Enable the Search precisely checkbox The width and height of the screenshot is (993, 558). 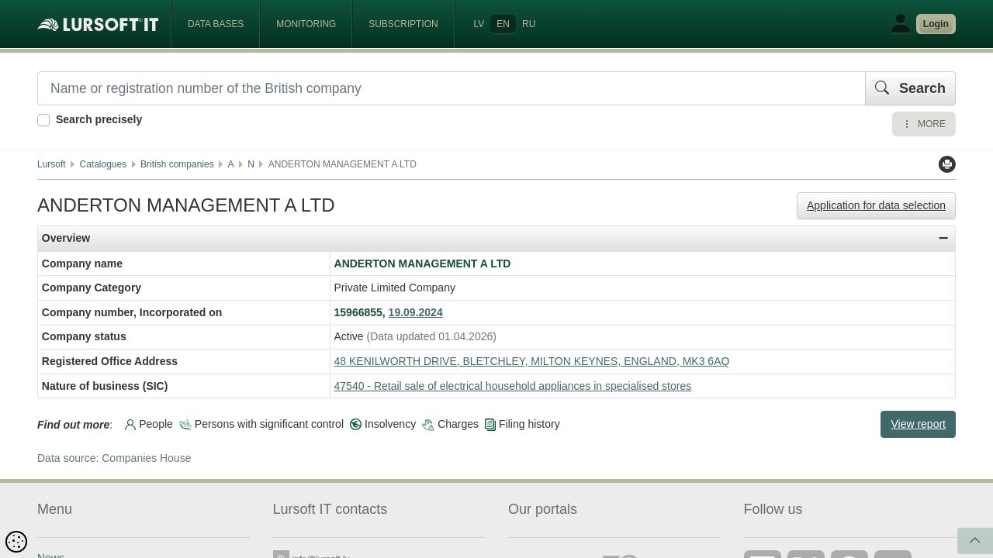pyautogui.click(x=43, y=120)
